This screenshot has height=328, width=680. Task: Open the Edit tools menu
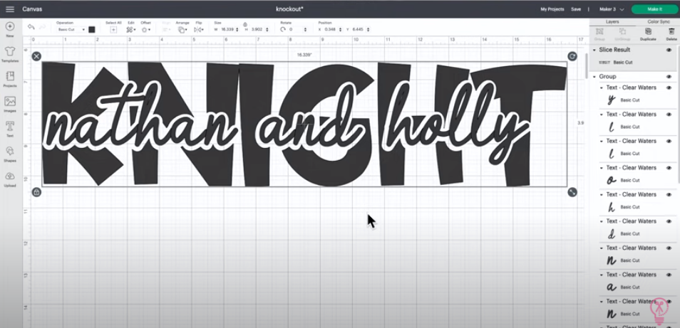130,29
